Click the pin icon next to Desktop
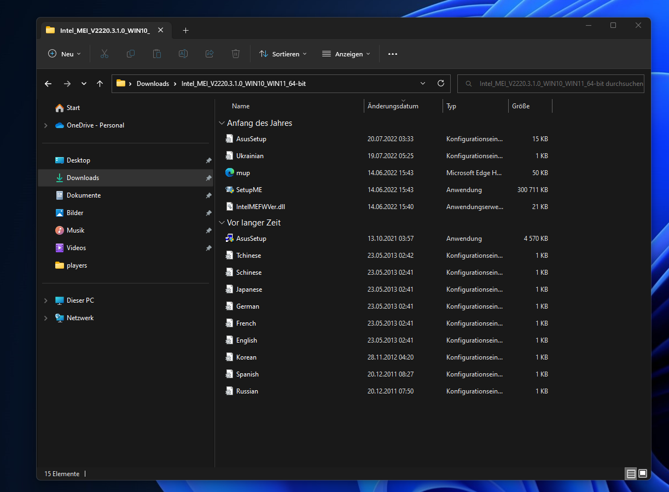This screenshot has width=669, height=492. [208, 160]
